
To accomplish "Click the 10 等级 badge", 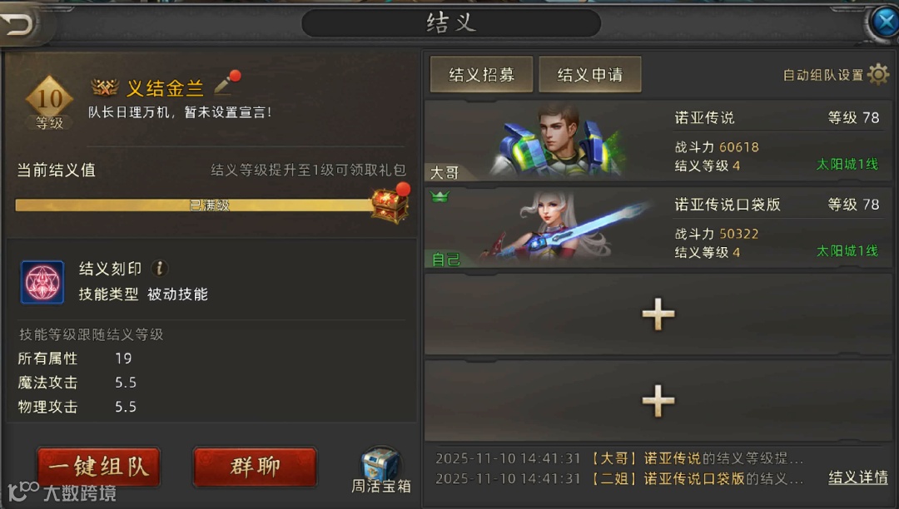I will [49, 102].
